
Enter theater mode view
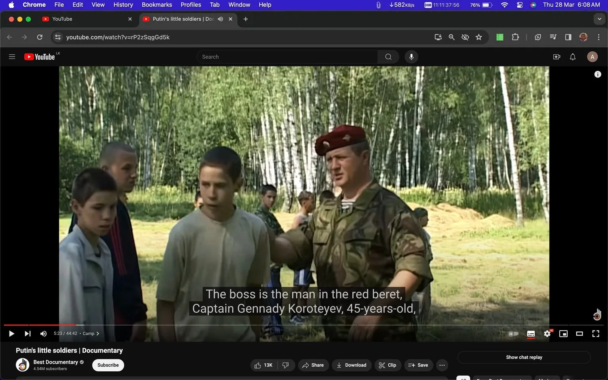pyautogui.click(x=579, y=334)
